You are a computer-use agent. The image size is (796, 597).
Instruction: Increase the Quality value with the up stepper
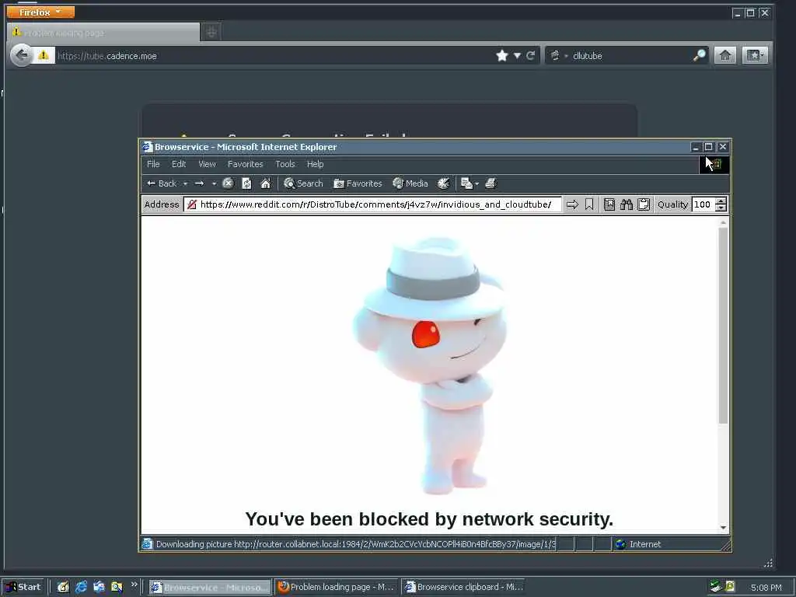point(721,201)
